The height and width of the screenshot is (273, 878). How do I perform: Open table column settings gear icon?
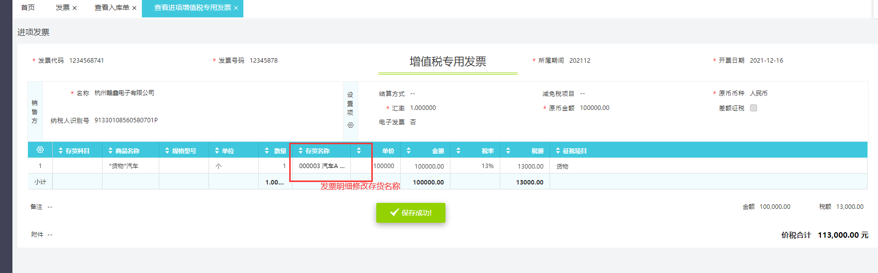[40, 150]
